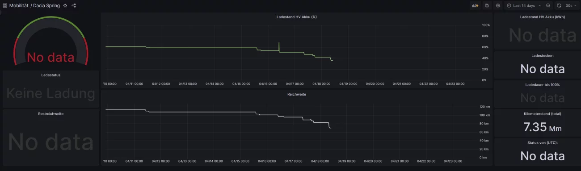581x171 pixels.
Task: Expand the 30s refresh interval dropdown
Action: pyautogui.click(x=571, y=5)
